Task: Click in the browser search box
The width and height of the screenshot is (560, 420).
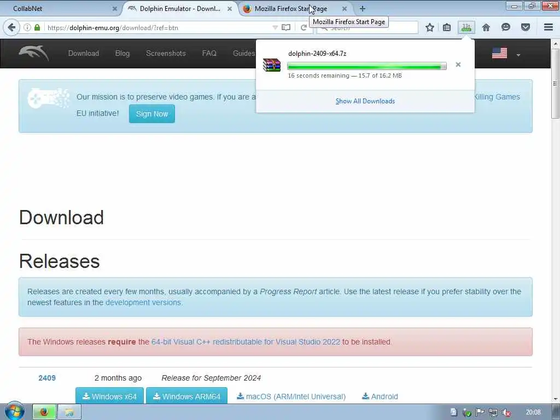Action: point(367,27)
